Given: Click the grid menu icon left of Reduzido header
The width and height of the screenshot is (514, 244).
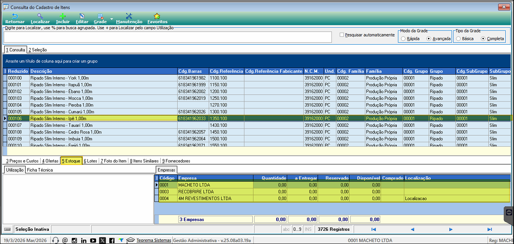Looking at the screenshot, I should (5, 71).
